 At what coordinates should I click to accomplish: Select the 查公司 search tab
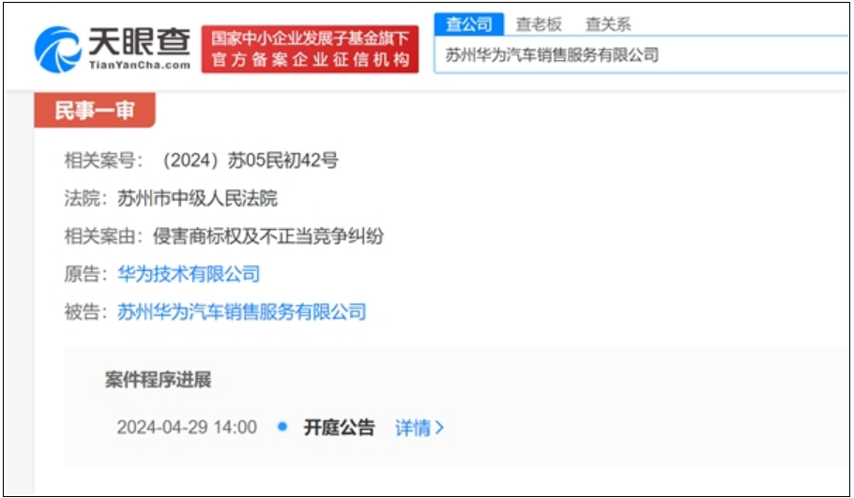tap(469, 24)
